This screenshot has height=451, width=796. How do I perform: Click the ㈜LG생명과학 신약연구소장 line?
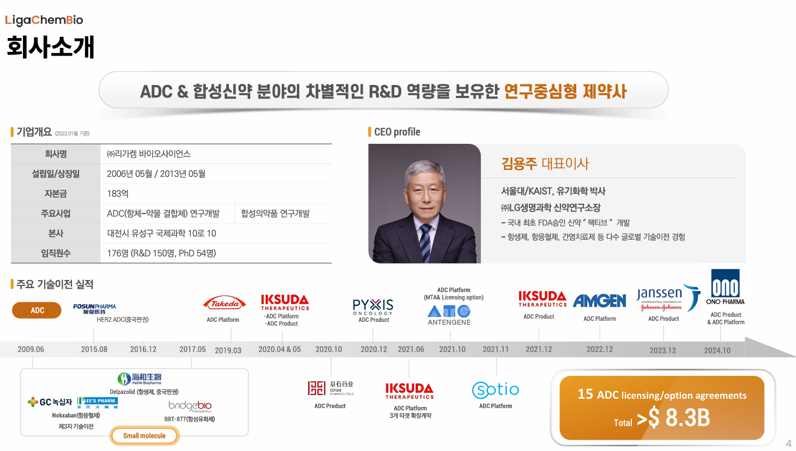(551, 208)
